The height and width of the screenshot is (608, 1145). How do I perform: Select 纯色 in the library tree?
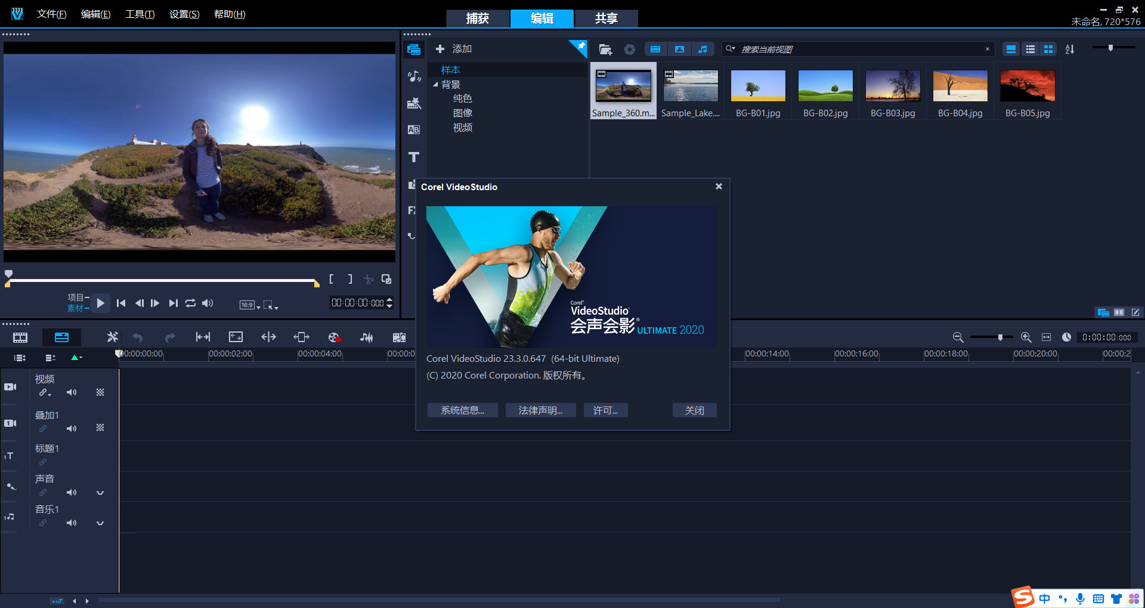[462, 98]
